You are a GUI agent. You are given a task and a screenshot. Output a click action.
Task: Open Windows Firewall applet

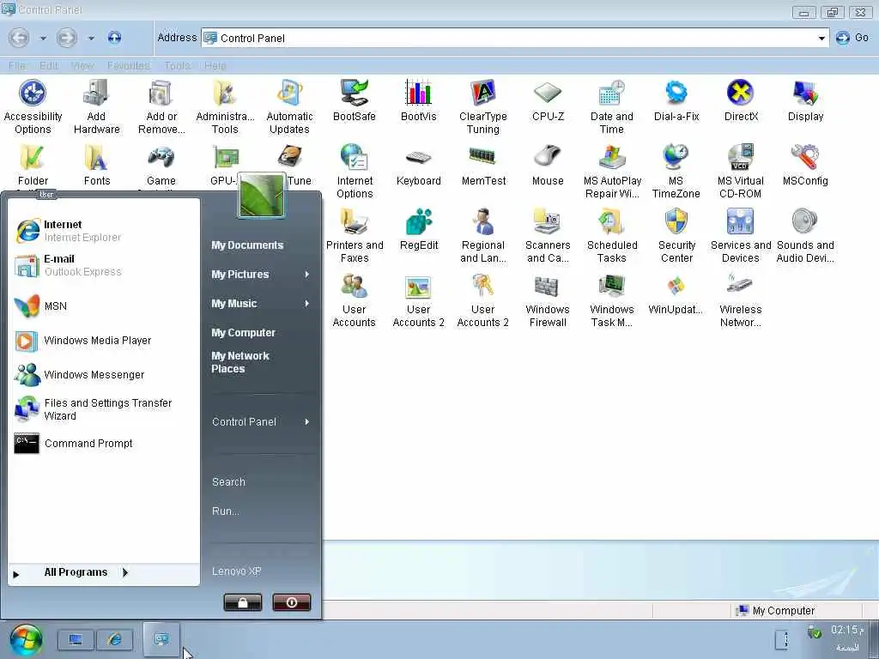point(548,300)
